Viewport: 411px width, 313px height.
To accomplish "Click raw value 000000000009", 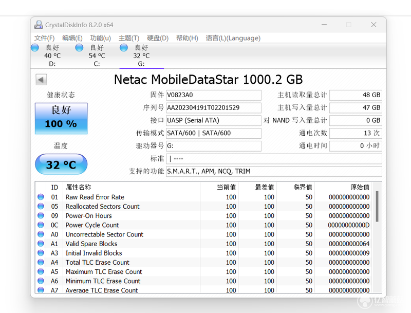I will tap(349, 253).
